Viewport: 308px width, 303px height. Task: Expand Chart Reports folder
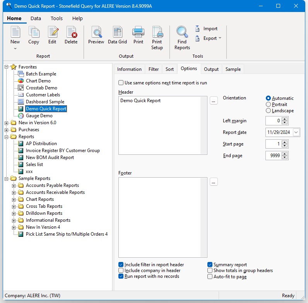(14, 200)
